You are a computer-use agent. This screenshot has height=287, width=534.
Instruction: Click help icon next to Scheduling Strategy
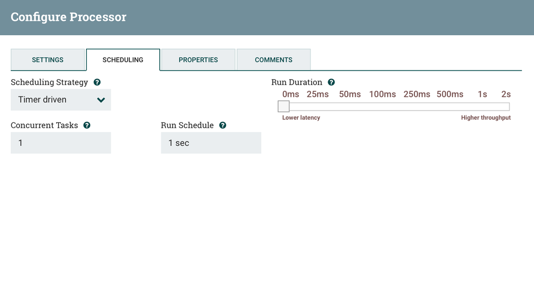pos(97,82)
